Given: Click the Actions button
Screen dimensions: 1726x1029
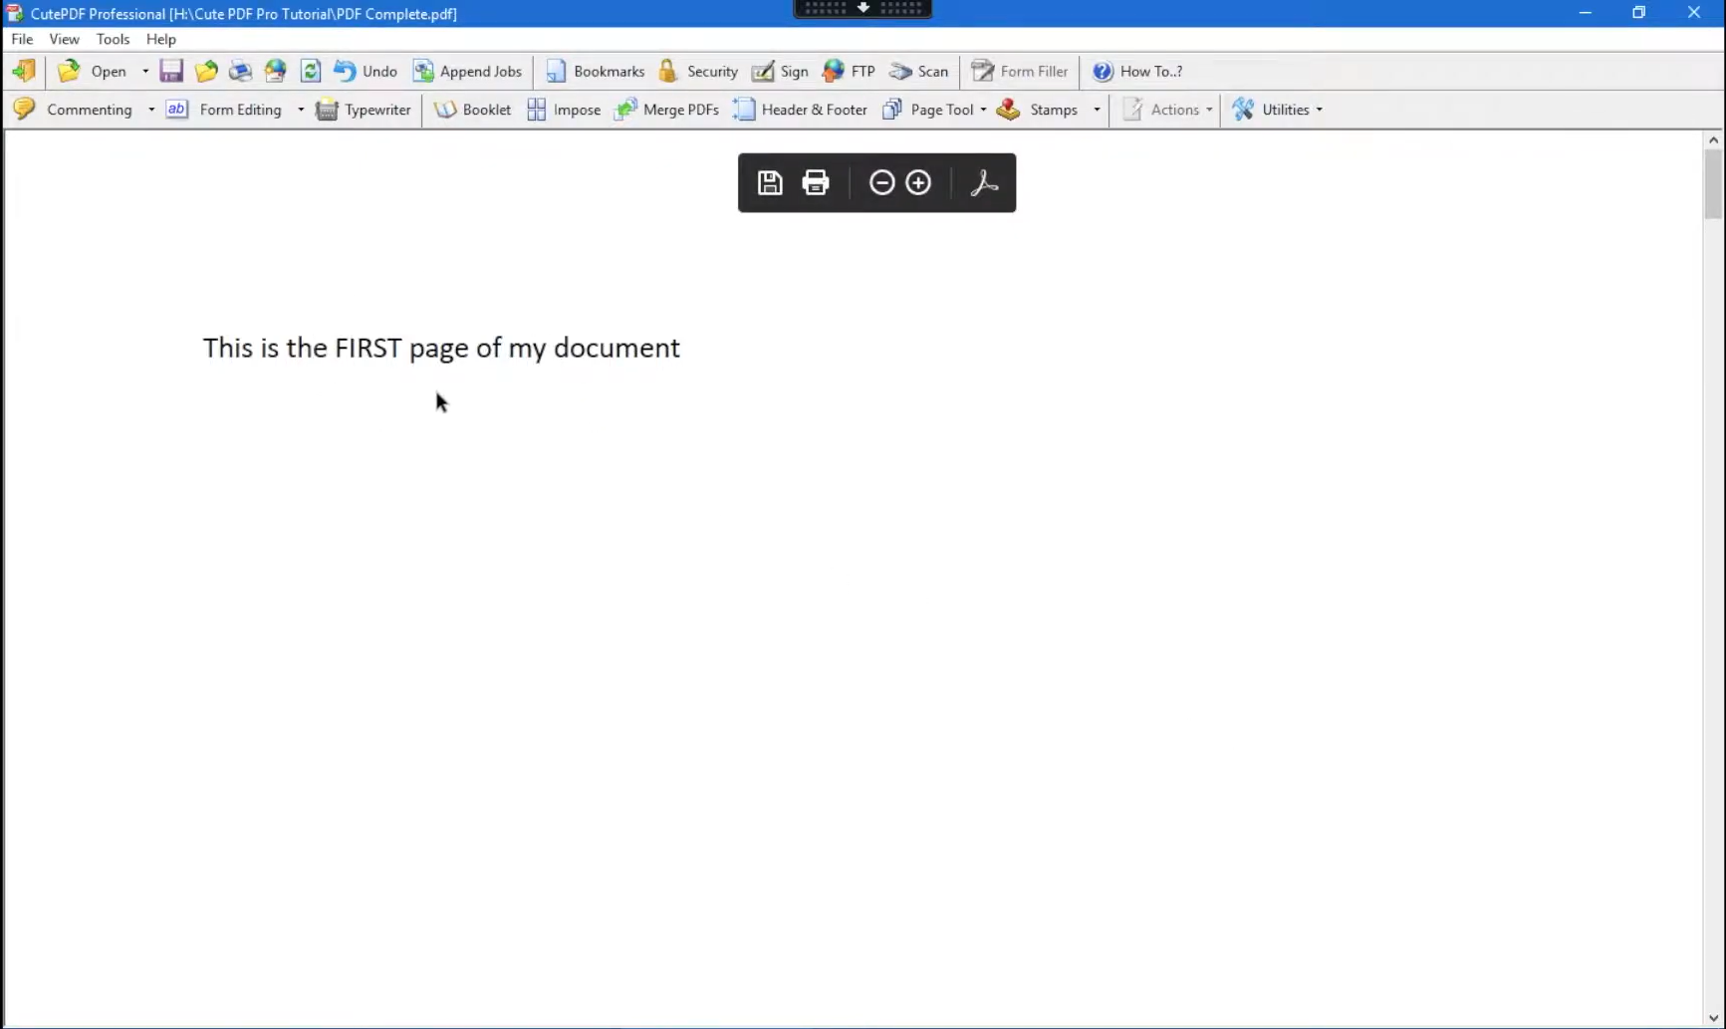Looking at the screenshot, I should pyautogui.click(x=1161, y=110).
